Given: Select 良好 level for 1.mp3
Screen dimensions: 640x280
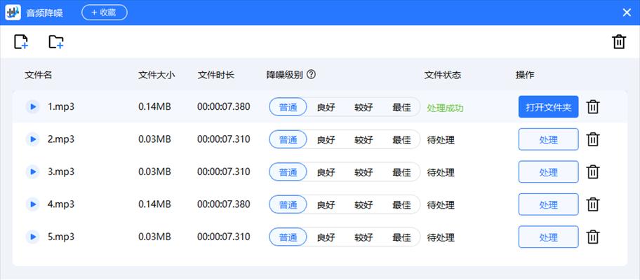Looking at the screenshot, I should click(x=326, y=107).
